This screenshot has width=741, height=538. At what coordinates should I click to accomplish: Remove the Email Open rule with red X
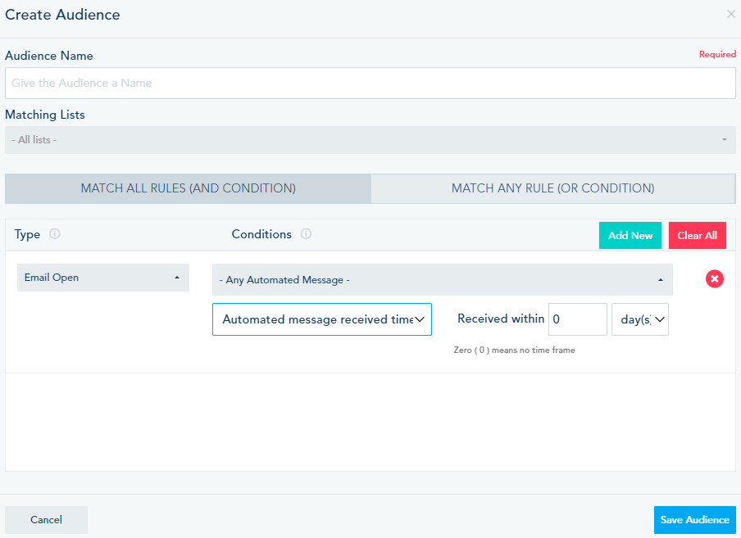pos(715,279)
